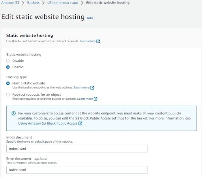202x177 pixels.
Task: Choose Redirect requests for an object option
Action: pyautogui.click(x=8, y=95)
